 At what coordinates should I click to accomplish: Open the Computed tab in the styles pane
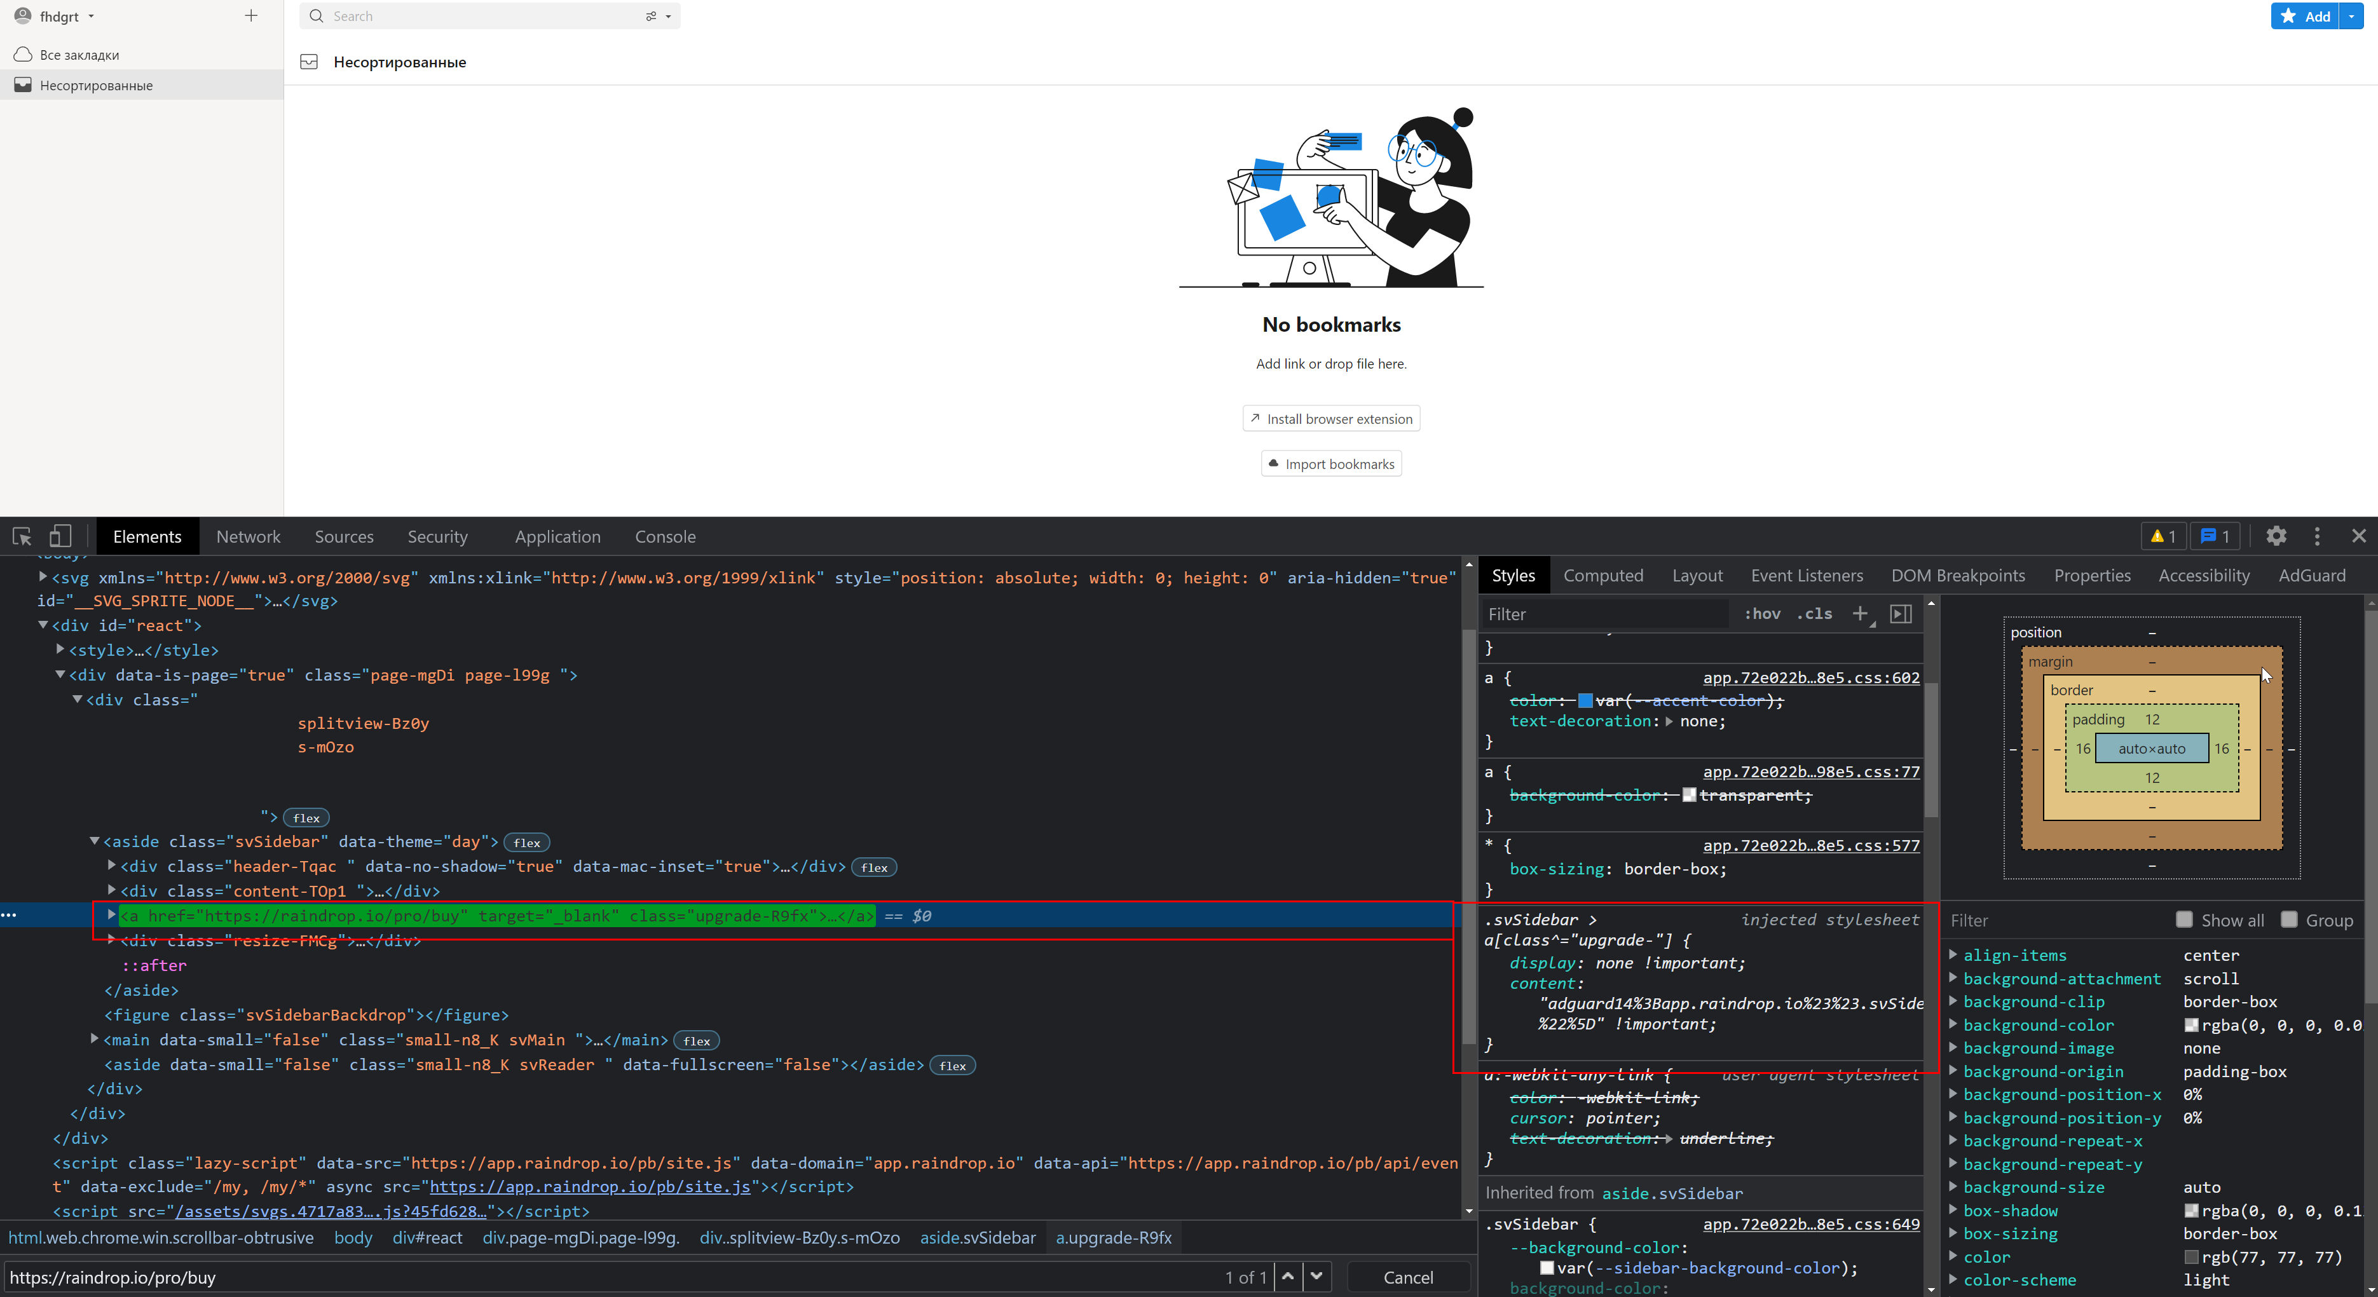coord(1604,574)
